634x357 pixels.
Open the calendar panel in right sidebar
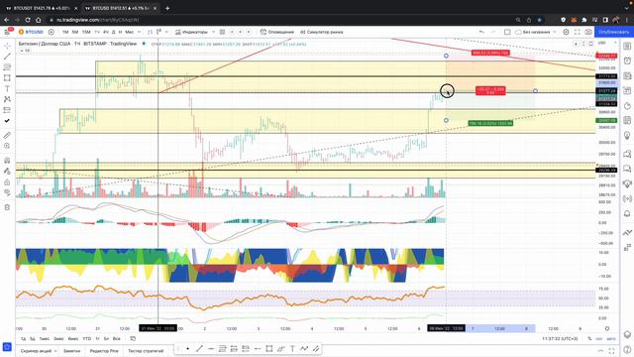(x=627, y=120)
